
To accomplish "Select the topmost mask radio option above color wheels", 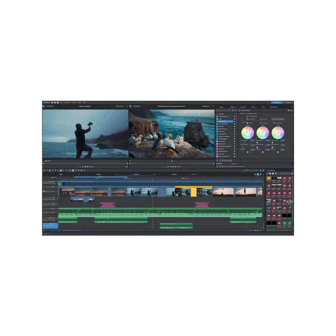I will point(247,116).
